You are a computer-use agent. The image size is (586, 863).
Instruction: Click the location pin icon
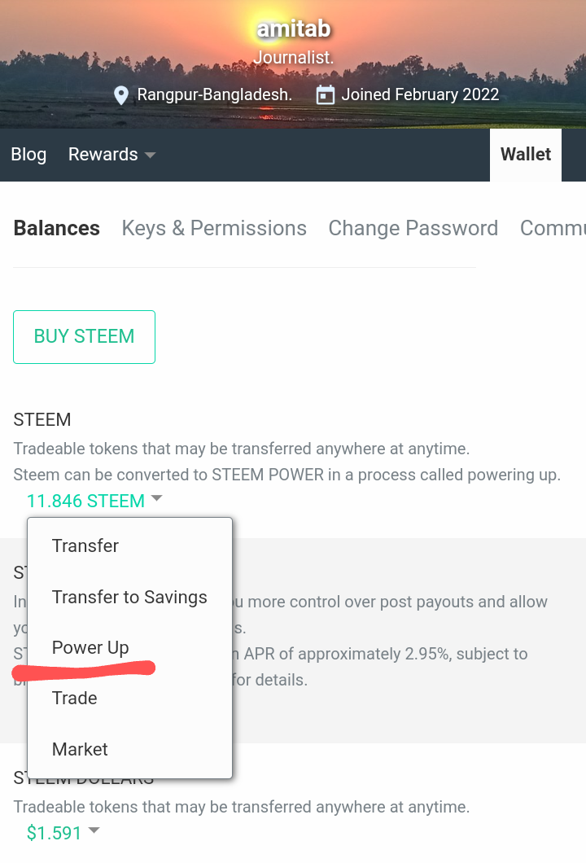coord(121,95)
